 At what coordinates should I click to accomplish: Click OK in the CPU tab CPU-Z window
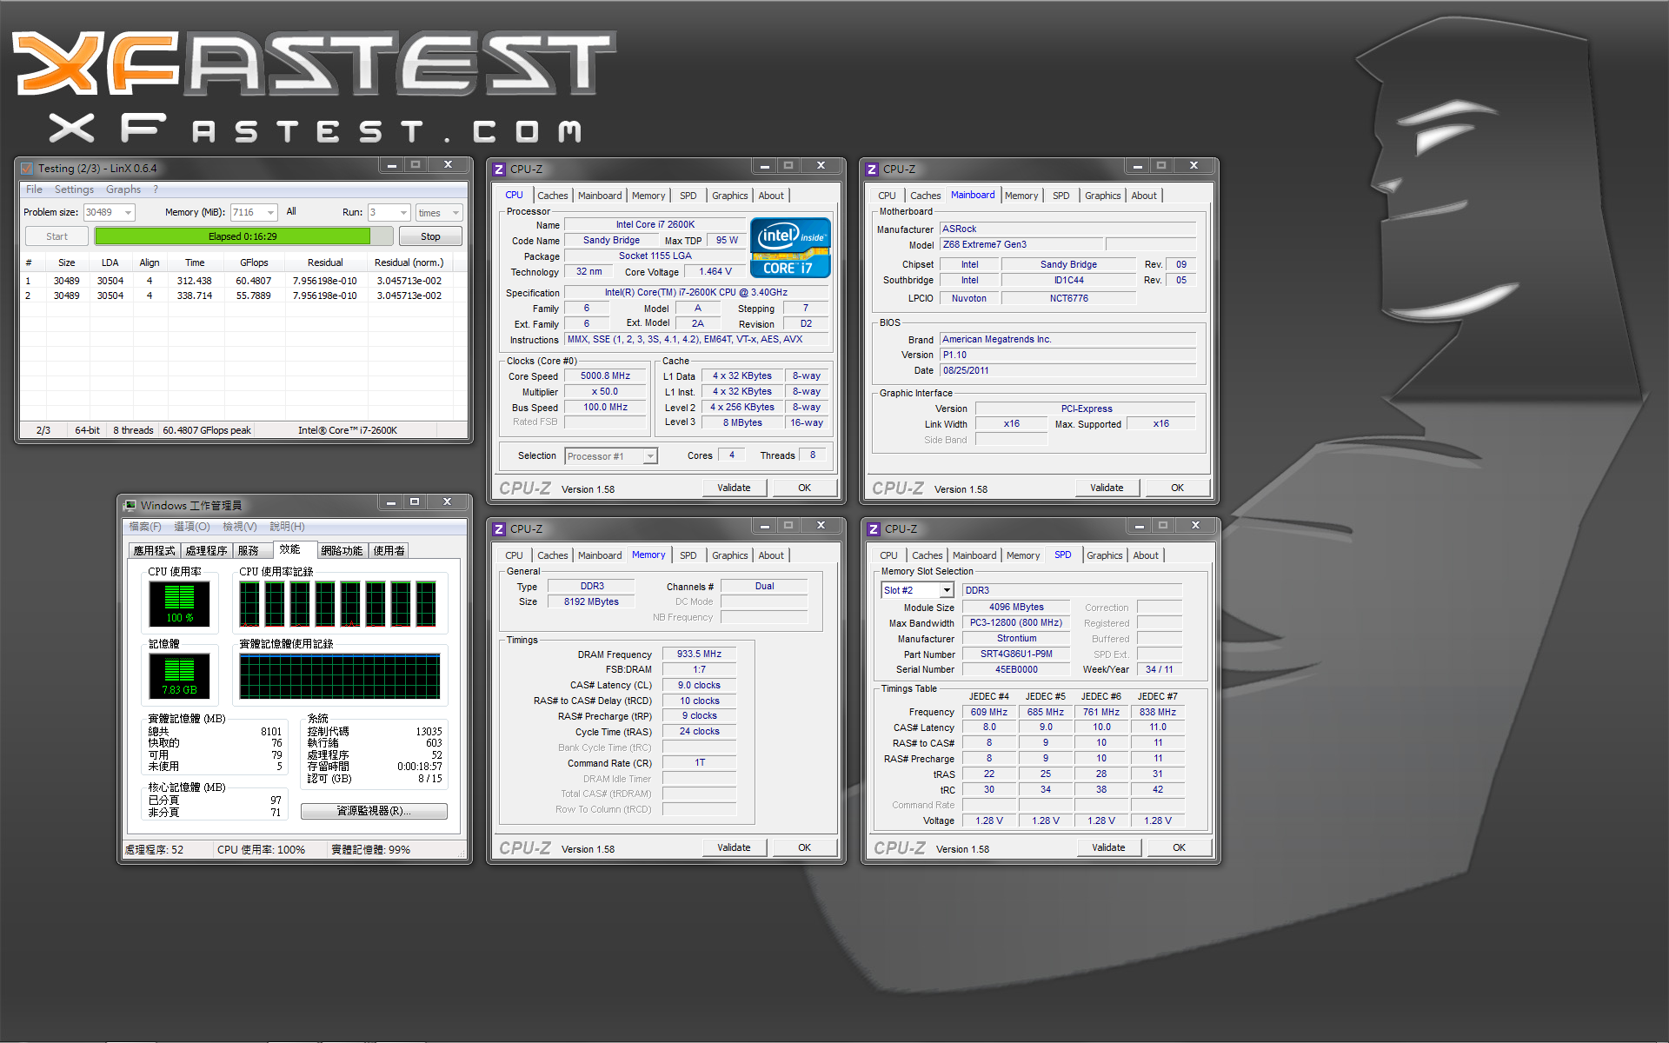click(x=805, y=488)
